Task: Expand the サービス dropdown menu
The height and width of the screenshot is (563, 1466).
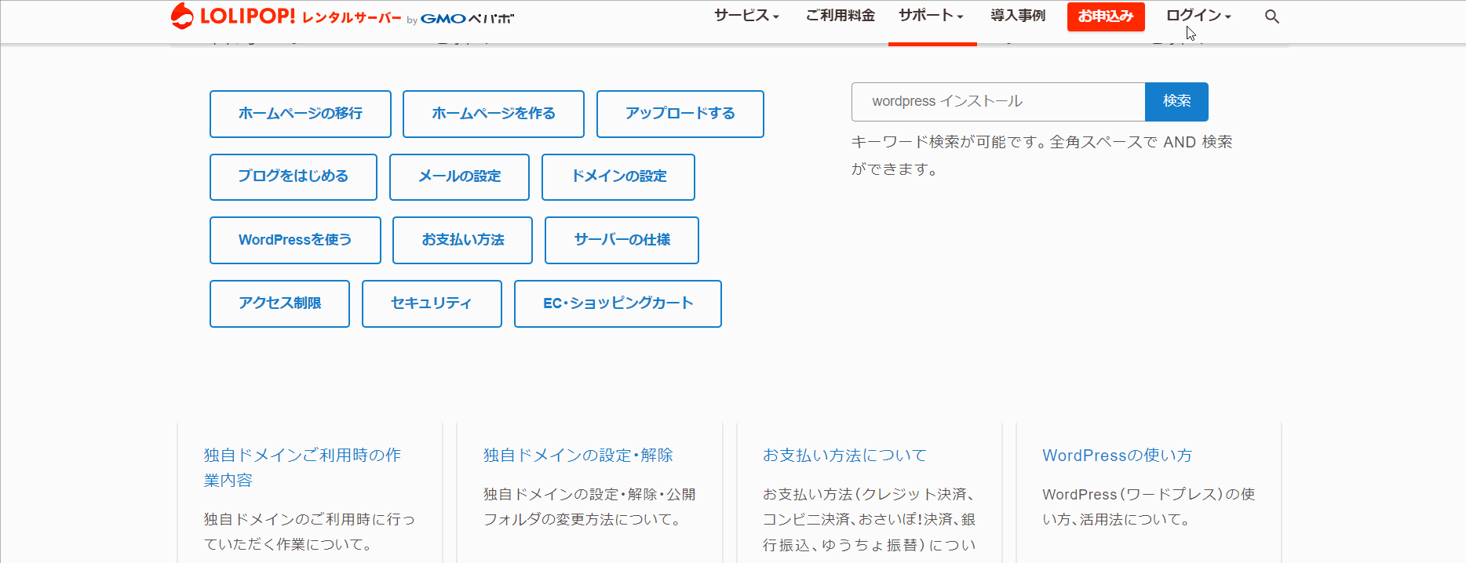Action: [x=746, y=16]
